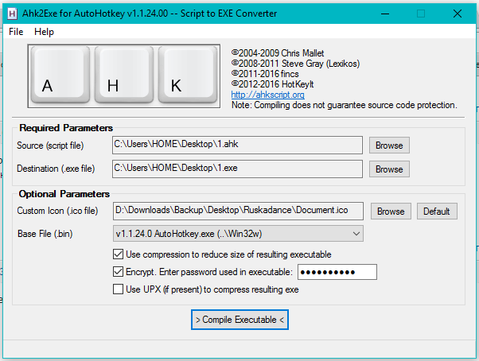
Task: Click the '©2004-2009 Chris Mallet' text
Action: [x=278, y=53]
